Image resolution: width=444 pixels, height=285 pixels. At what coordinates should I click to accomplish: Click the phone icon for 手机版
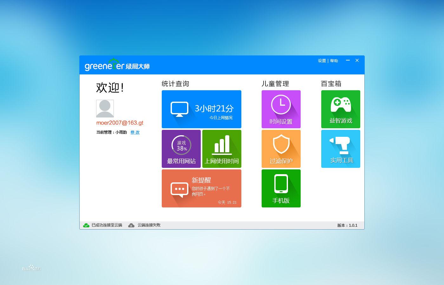[281, 184]
